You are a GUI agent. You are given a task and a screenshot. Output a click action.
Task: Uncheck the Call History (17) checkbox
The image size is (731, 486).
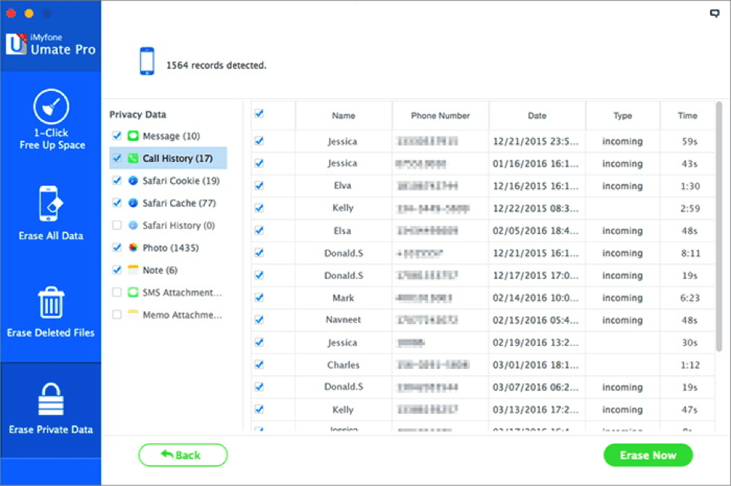[116, 158]
